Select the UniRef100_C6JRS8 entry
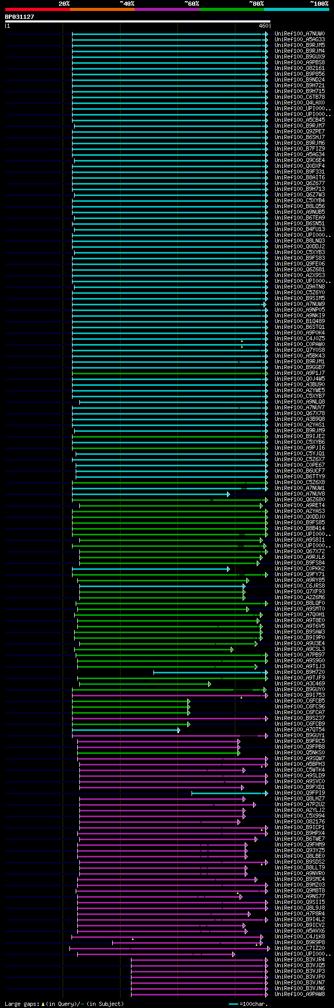334x1008 pixels. click(x=300, y=586)
